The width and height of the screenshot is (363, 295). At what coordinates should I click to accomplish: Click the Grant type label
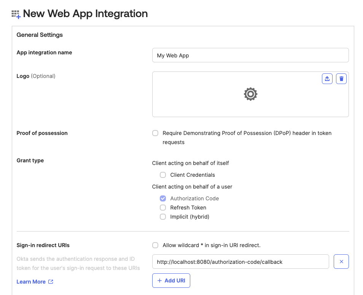coord(30,160)
